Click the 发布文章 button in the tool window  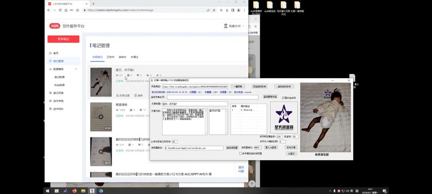pos(291,147)
